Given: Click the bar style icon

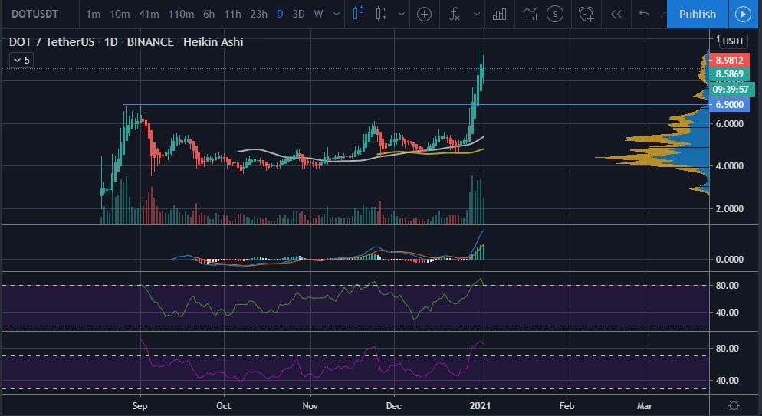Looking at the screenshot, I should [x=358, y=14].
